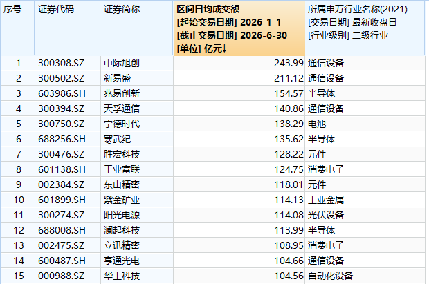Select stock code 300274.SZ

point(62,215)
